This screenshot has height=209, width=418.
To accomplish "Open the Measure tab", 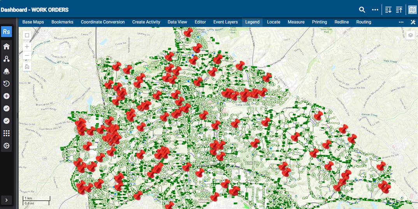I will (296, 22).
